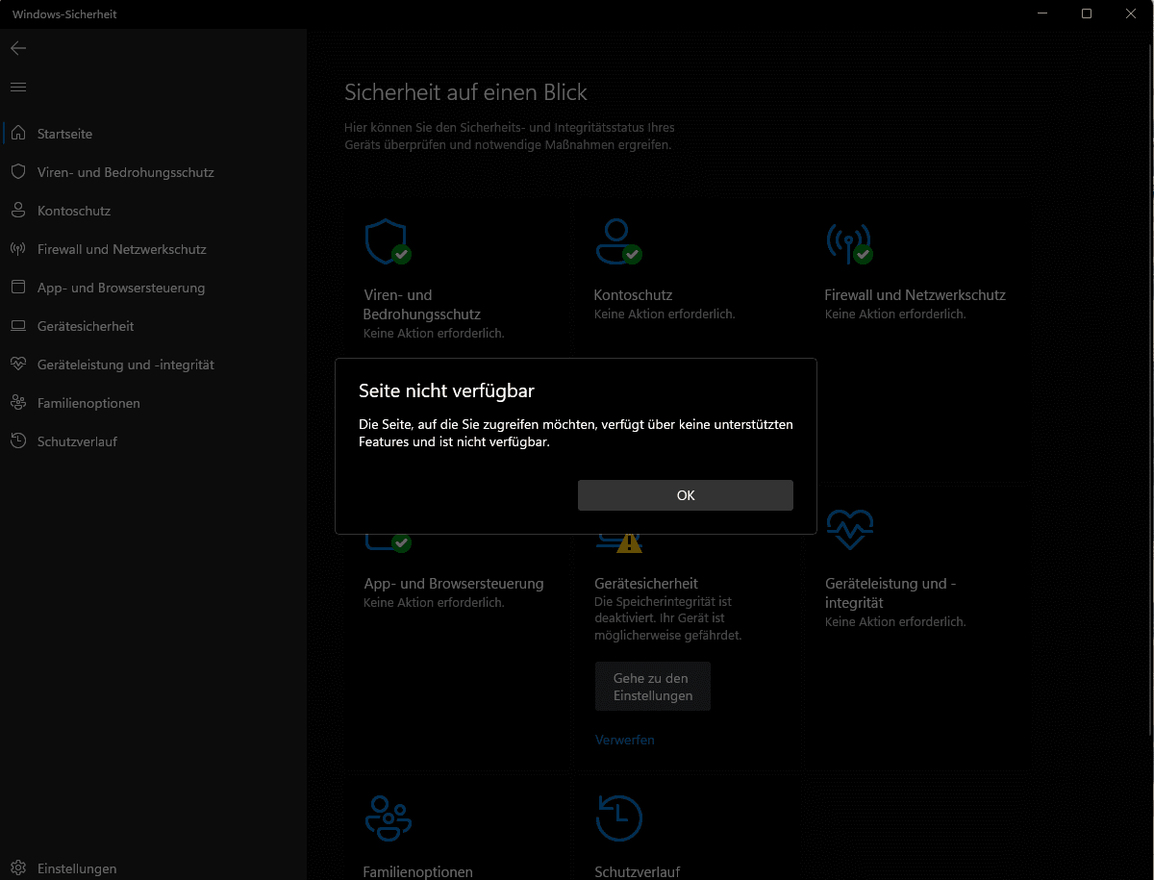Confirm the dialog with OK
The width and height of the screenshot is (1154, 880).
point(686,495)
